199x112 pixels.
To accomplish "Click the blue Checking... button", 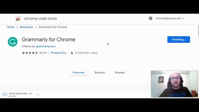I will (x=178, y=40).
